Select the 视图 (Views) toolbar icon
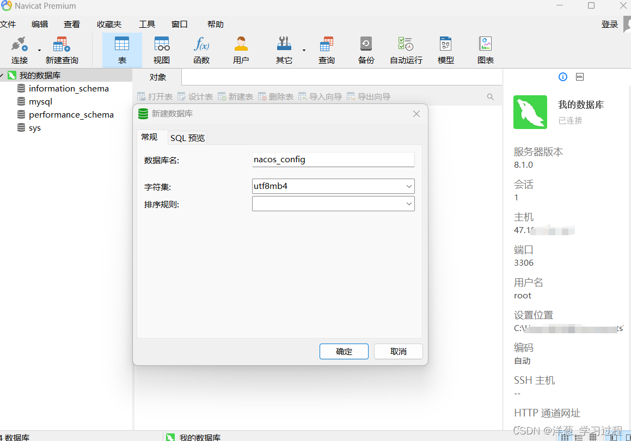Screen dimensions: 631x441 coord(161,49)
